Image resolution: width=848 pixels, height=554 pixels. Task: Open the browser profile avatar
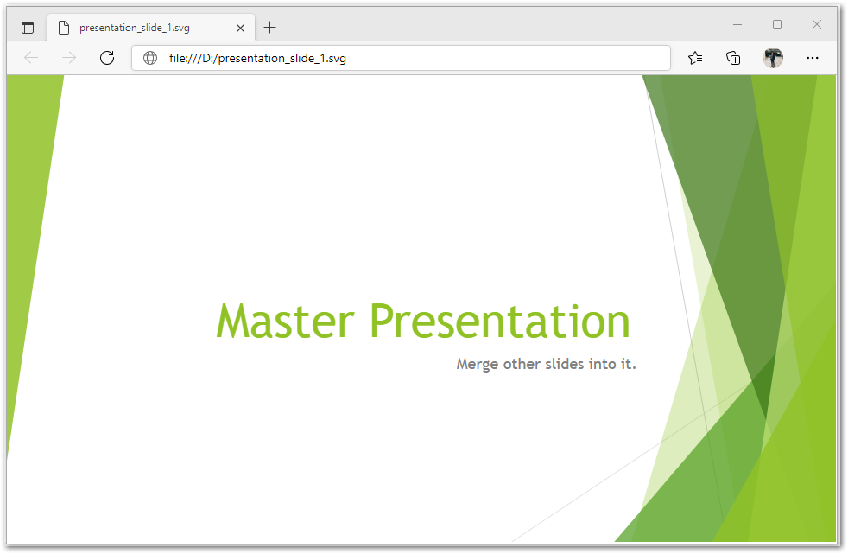coord(772,58)
